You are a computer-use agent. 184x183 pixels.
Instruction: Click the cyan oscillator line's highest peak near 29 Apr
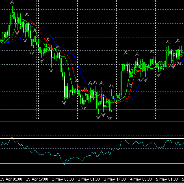click(12, 138)
